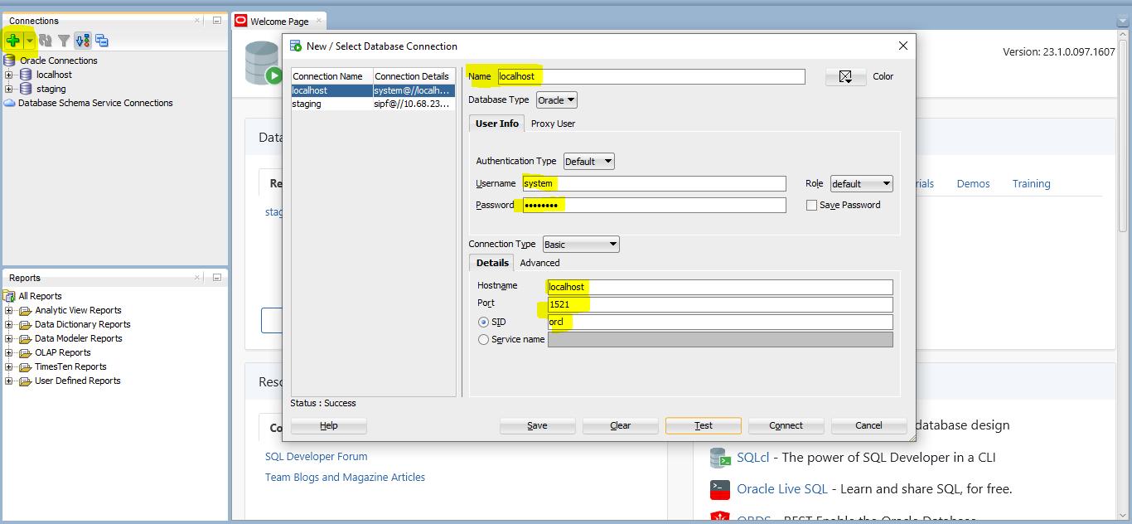Switch to the Details tab
Image resolution: width=1132 pixels, height=524 pixels.
click(x=492, y=263)
